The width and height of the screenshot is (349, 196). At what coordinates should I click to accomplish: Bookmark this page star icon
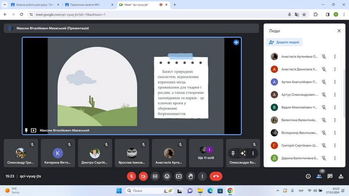click(x=304, y=14)
